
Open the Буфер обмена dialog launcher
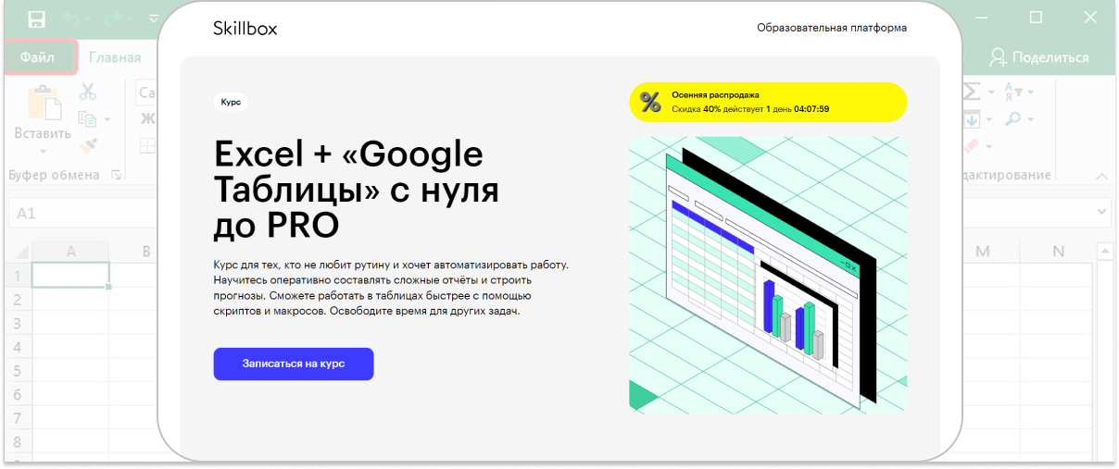(x=117, y=175)
